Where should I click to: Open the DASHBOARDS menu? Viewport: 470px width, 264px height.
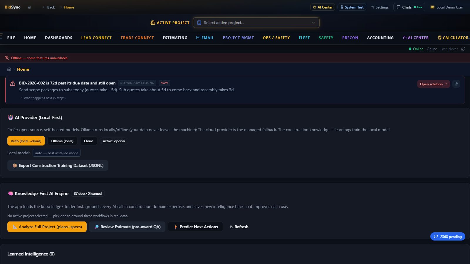tap(59, 38)
